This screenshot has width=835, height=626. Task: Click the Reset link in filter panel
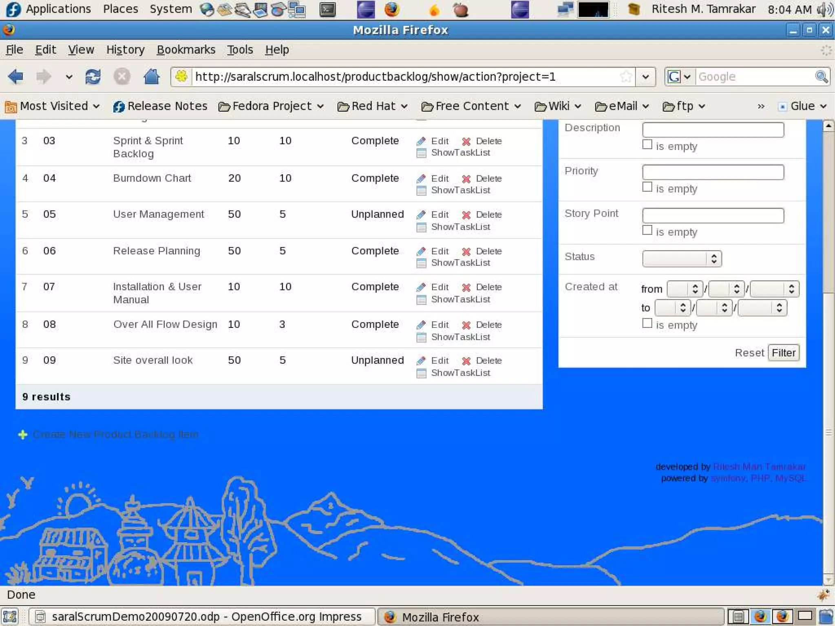[749, 353]
